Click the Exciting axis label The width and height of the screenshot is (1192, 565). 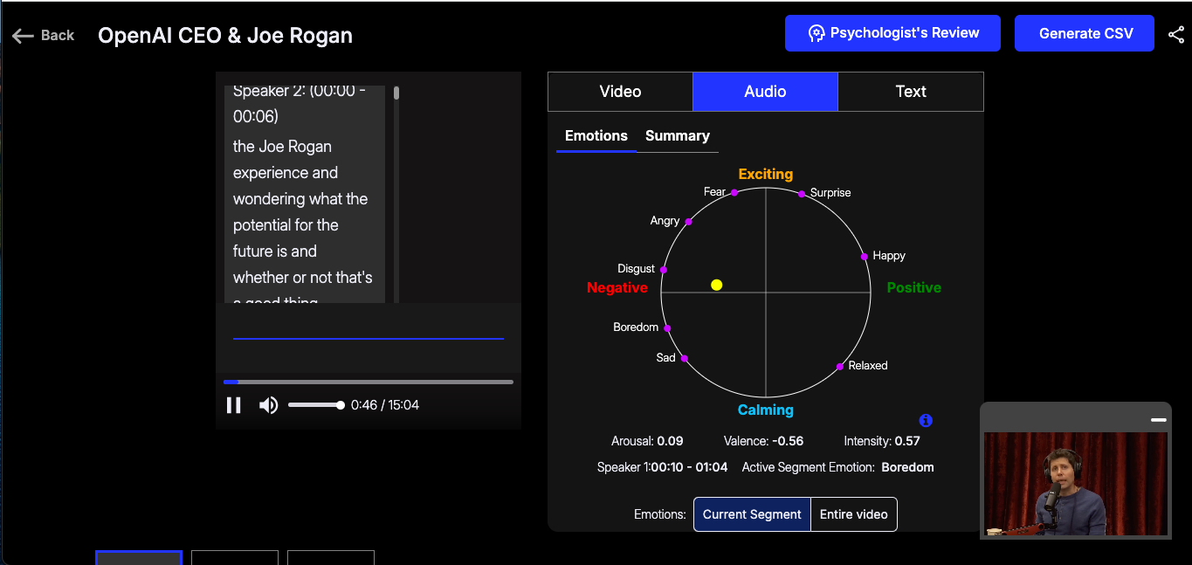pyautogui.click(x=766, y=174)
